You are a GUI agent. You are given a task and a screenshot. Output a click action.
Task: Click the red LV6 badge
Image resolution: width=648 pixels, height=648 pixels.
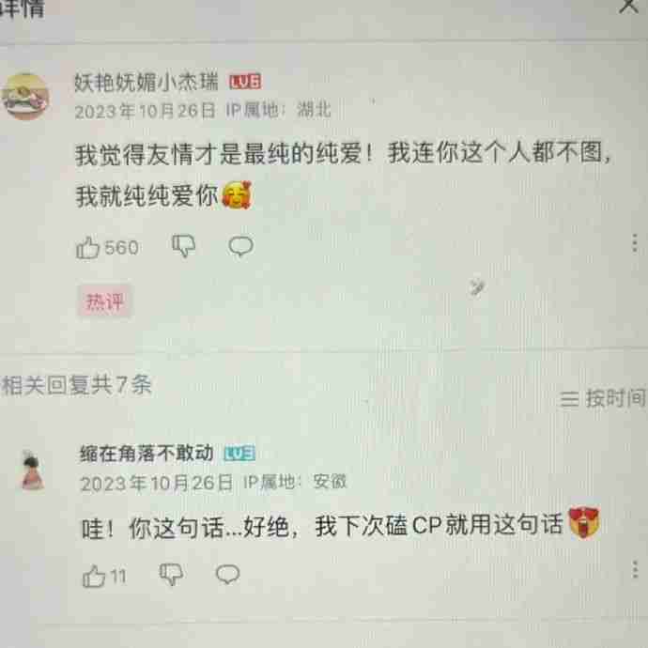click(245, 82)
